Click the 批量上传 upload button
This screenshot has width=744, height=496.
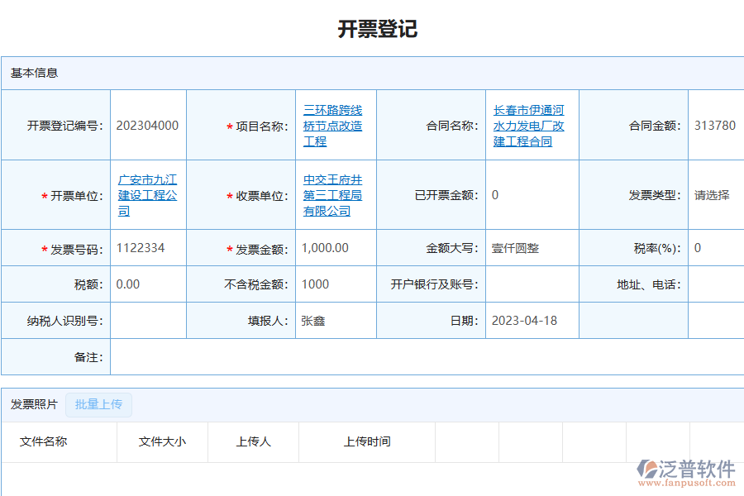coord(98,404)
